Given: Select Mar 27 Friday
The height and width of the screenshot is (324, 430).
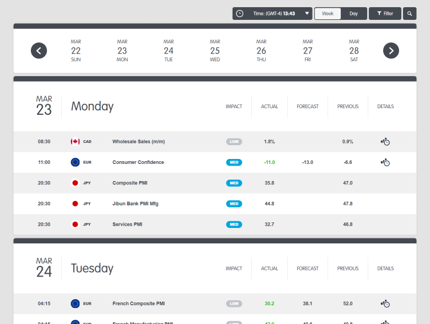Looking at the screenshot, I should pyautogui.click(x=308, y=51).
